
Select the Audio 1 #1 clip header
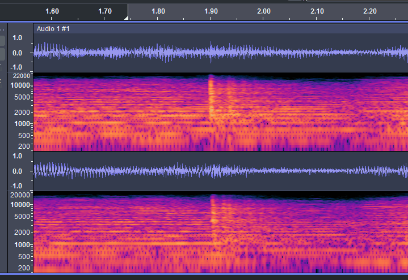(x=220, y=28)
